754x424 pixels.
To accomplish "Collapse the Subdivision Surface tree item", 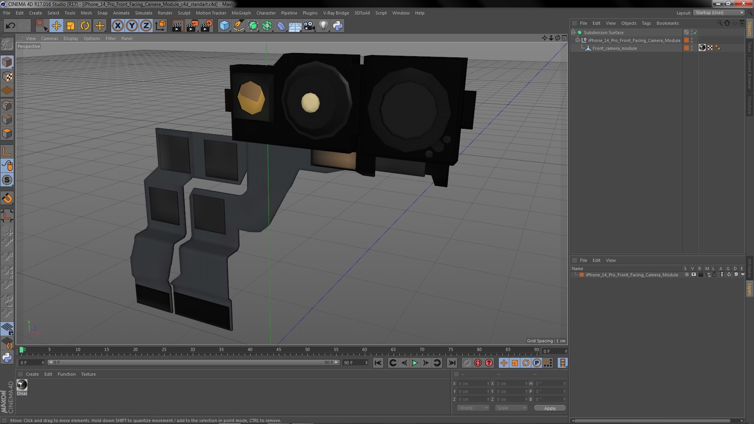I will coord(573,33).
